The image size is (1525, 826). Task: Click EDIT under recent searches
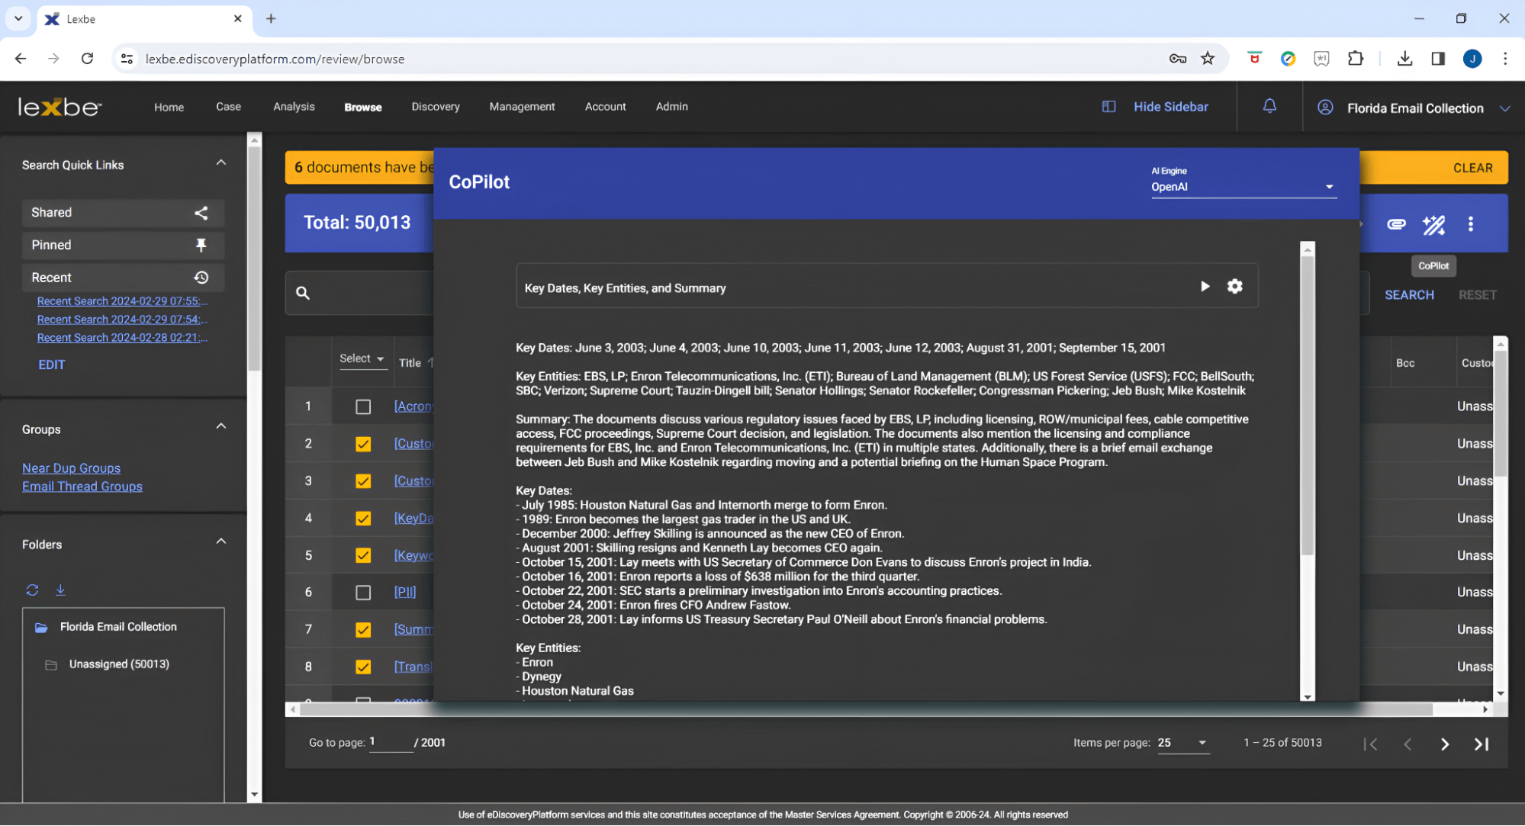[x=51, y=365]
